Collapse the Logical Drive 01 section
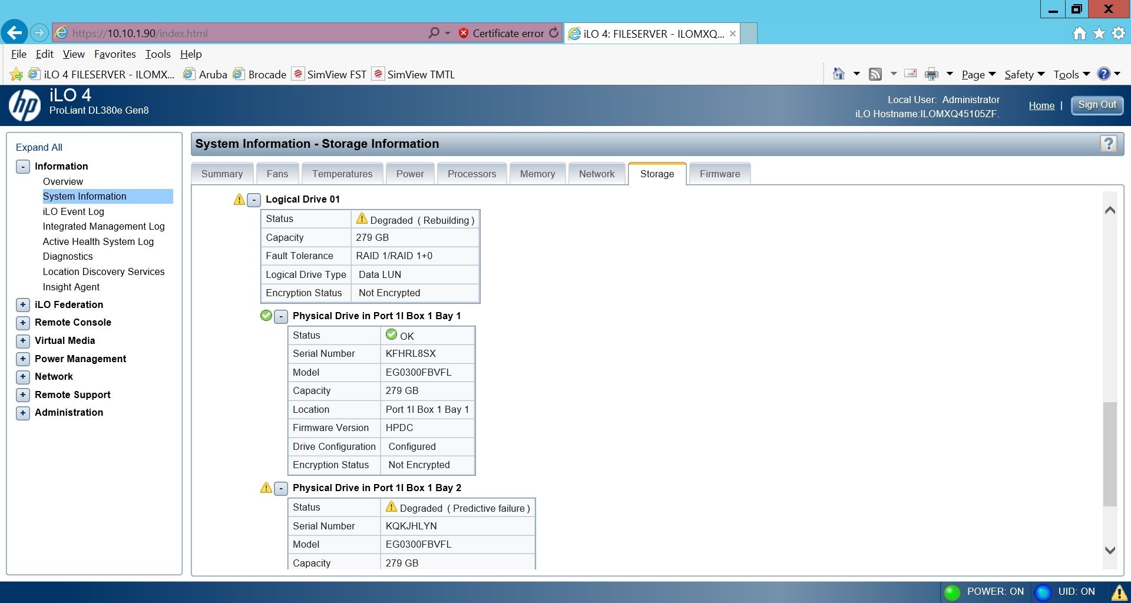The image size is (1131, 603). (254, 200)
